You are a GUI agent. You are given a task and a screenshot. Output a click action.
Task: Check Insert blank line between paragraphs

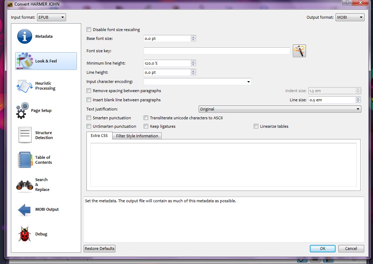(x=89, y=100)
